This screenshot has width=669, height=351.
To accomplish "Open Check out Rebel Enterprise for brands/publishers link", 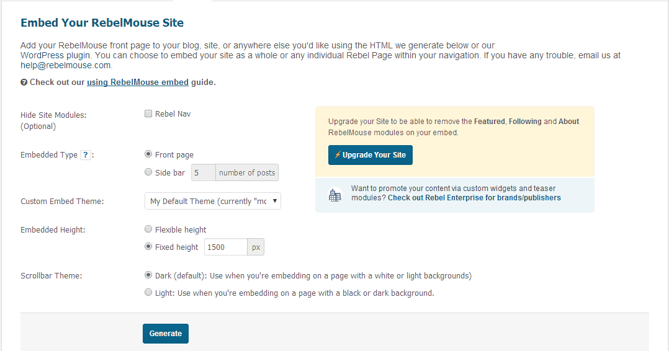I will click(474, 198).
